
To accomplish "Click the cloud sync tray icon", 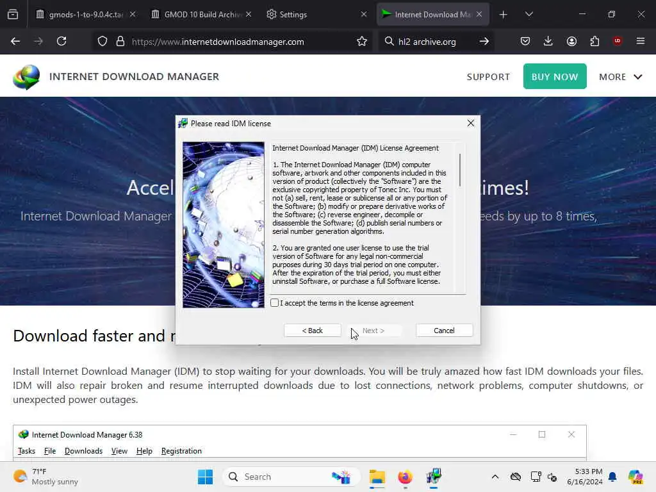I will pyautogui.click(x=516, y=477).
